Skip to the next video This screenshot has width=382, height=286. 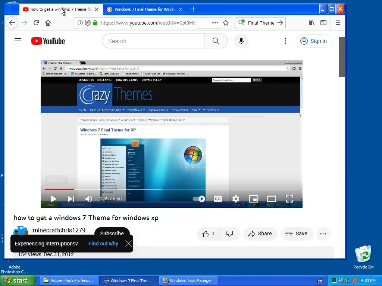pyautogui.click(x=71, y=199)
